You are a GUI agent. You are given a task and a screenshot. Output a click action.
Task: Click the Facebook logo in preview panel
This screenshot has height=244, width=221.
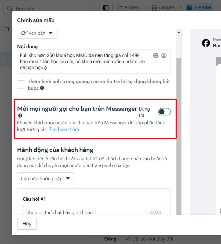pyautogui.click(x=206, y=43)
